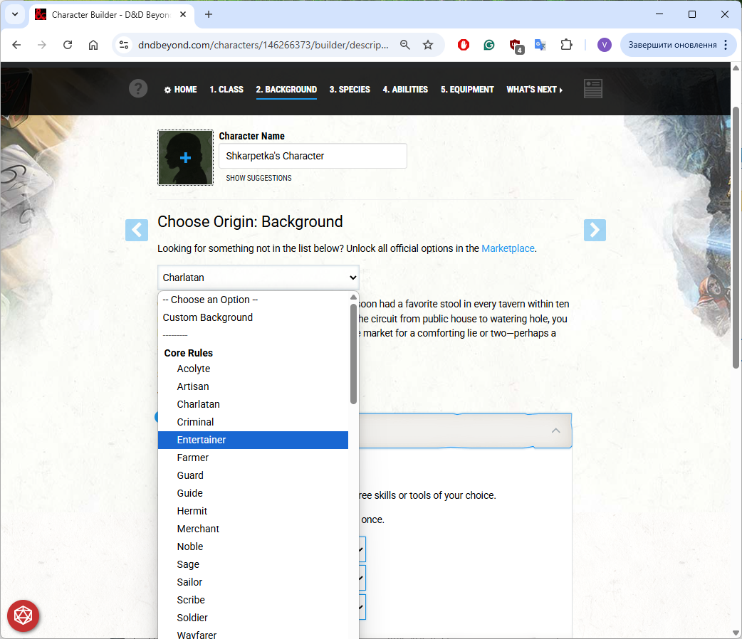Click the Google Translate extension icon
Image resolution: width=742 pixels, height=639 pixels.
[x=540, y=45]
